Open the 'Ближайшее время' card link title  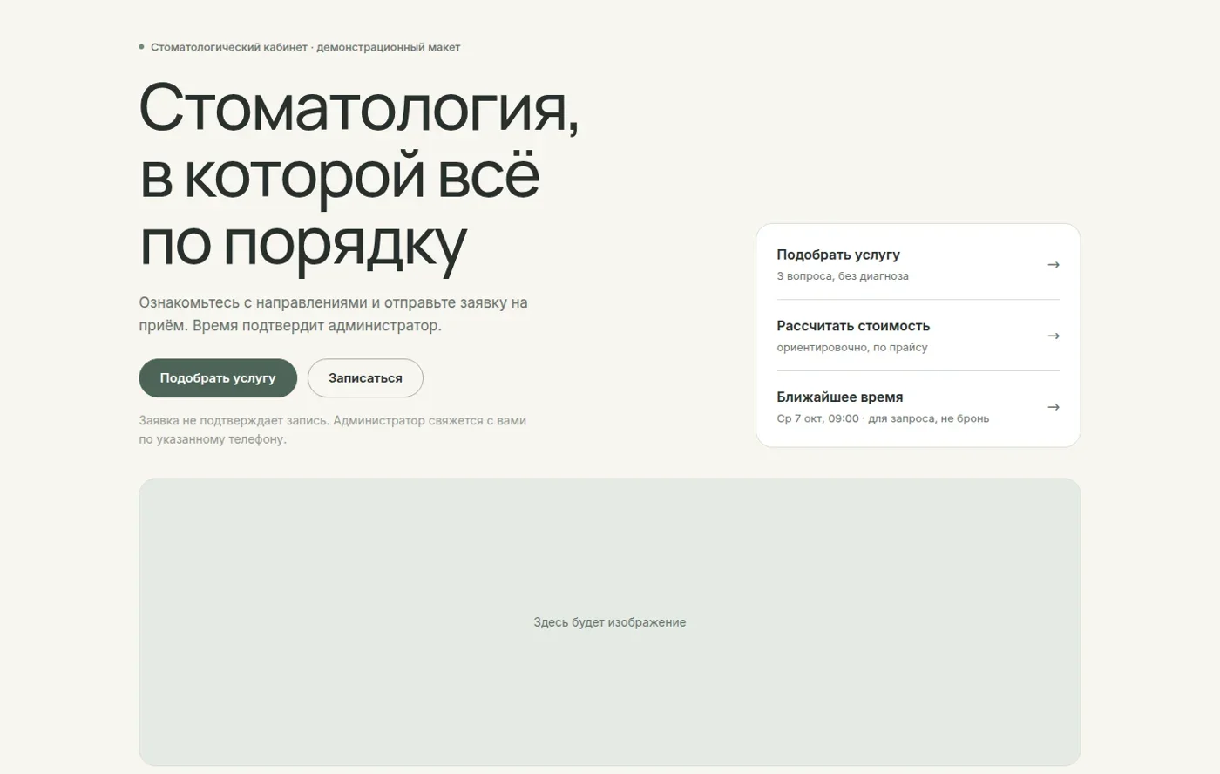[x=839, y=397]
